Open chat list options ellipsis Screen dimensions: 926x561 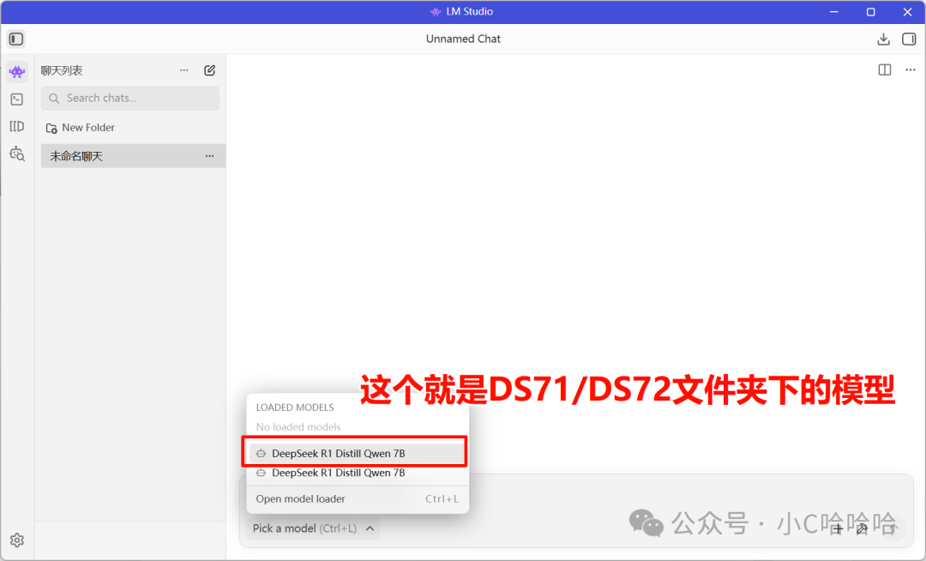pos(184,70)
